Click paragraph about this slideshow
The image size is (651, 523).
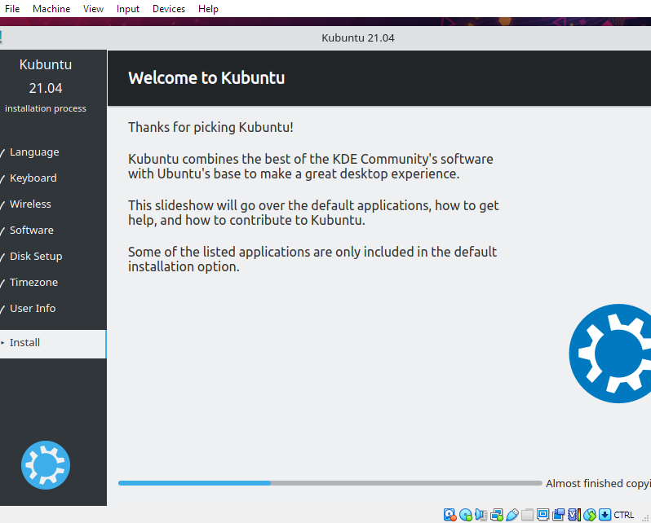pyautogui.click(x=313, y=213)
